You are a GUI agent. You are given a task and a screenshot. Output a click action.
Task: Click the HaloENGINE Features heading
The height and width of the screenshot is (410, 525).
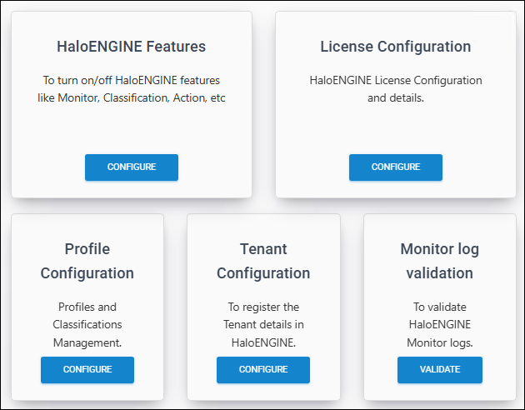tap(132, 46)
